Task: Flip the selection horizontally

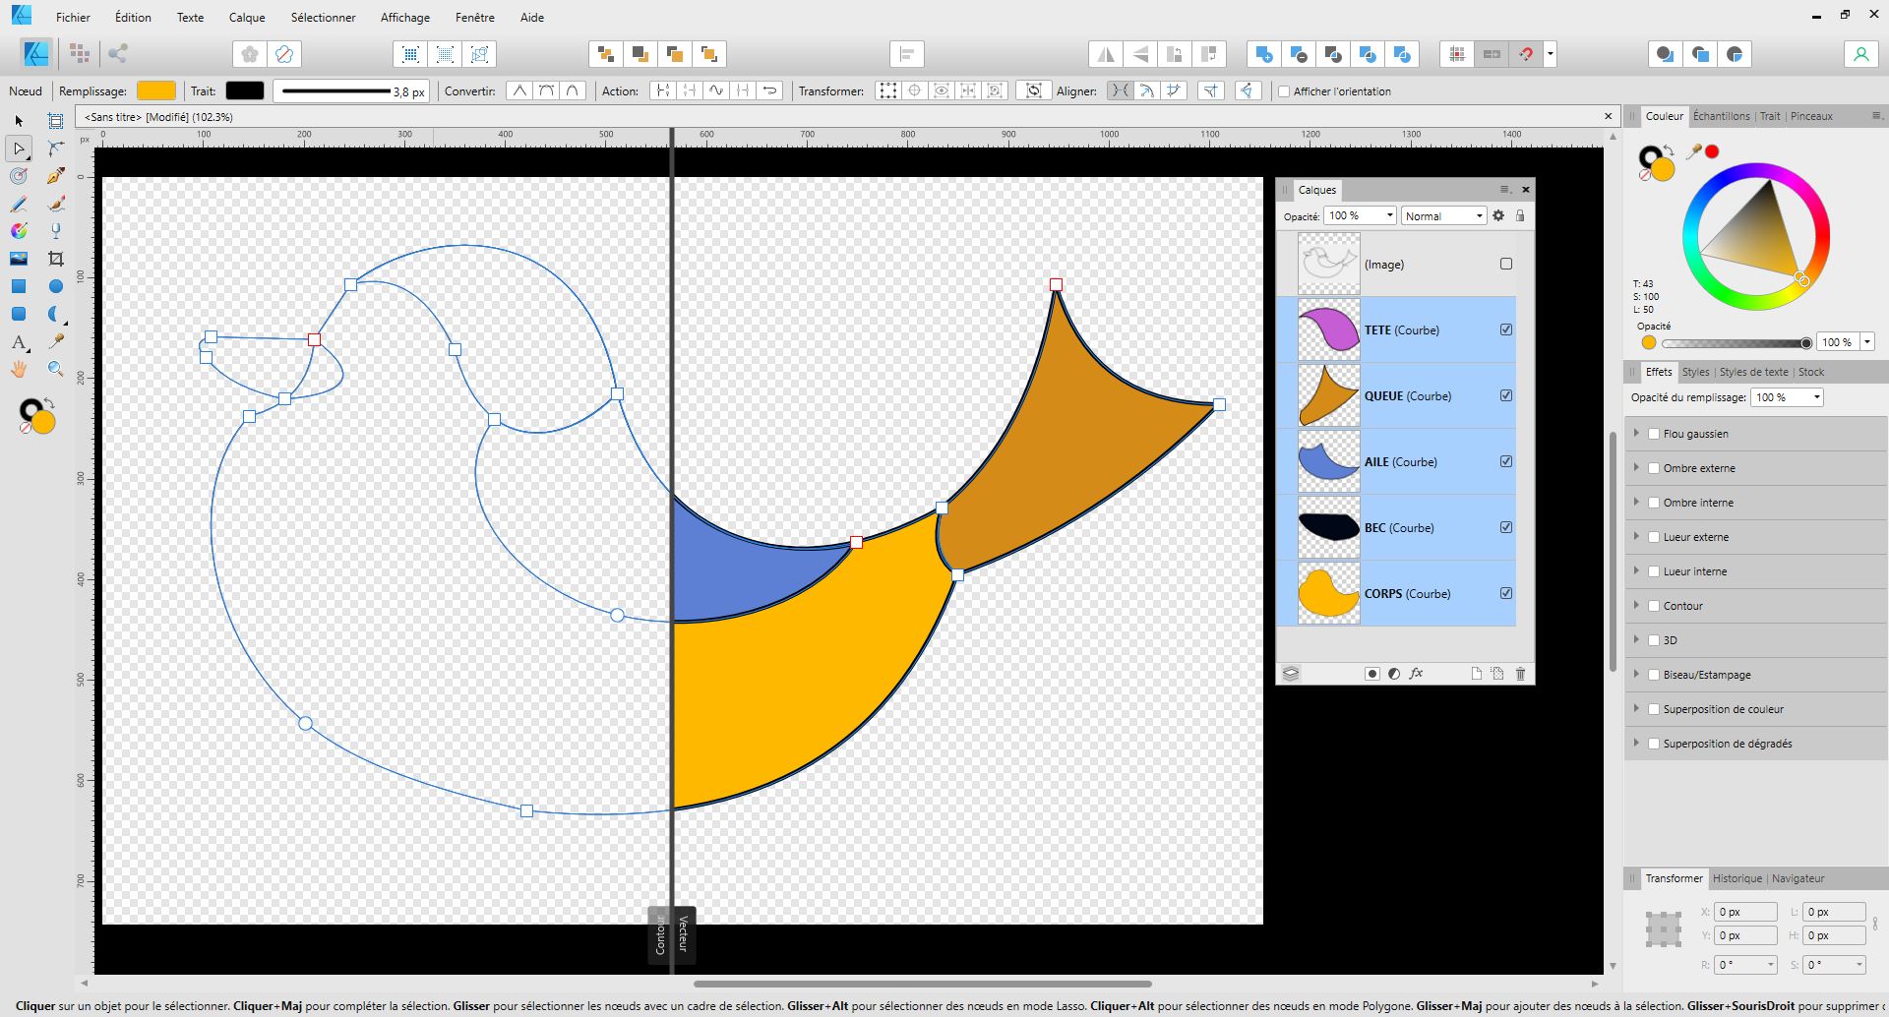Action: coord(1106,54)
